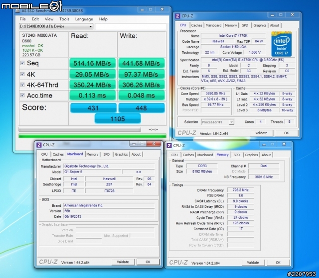Switch to Mainboard tab in CPU window
The image size is (319, 278).
click(213, 25)
